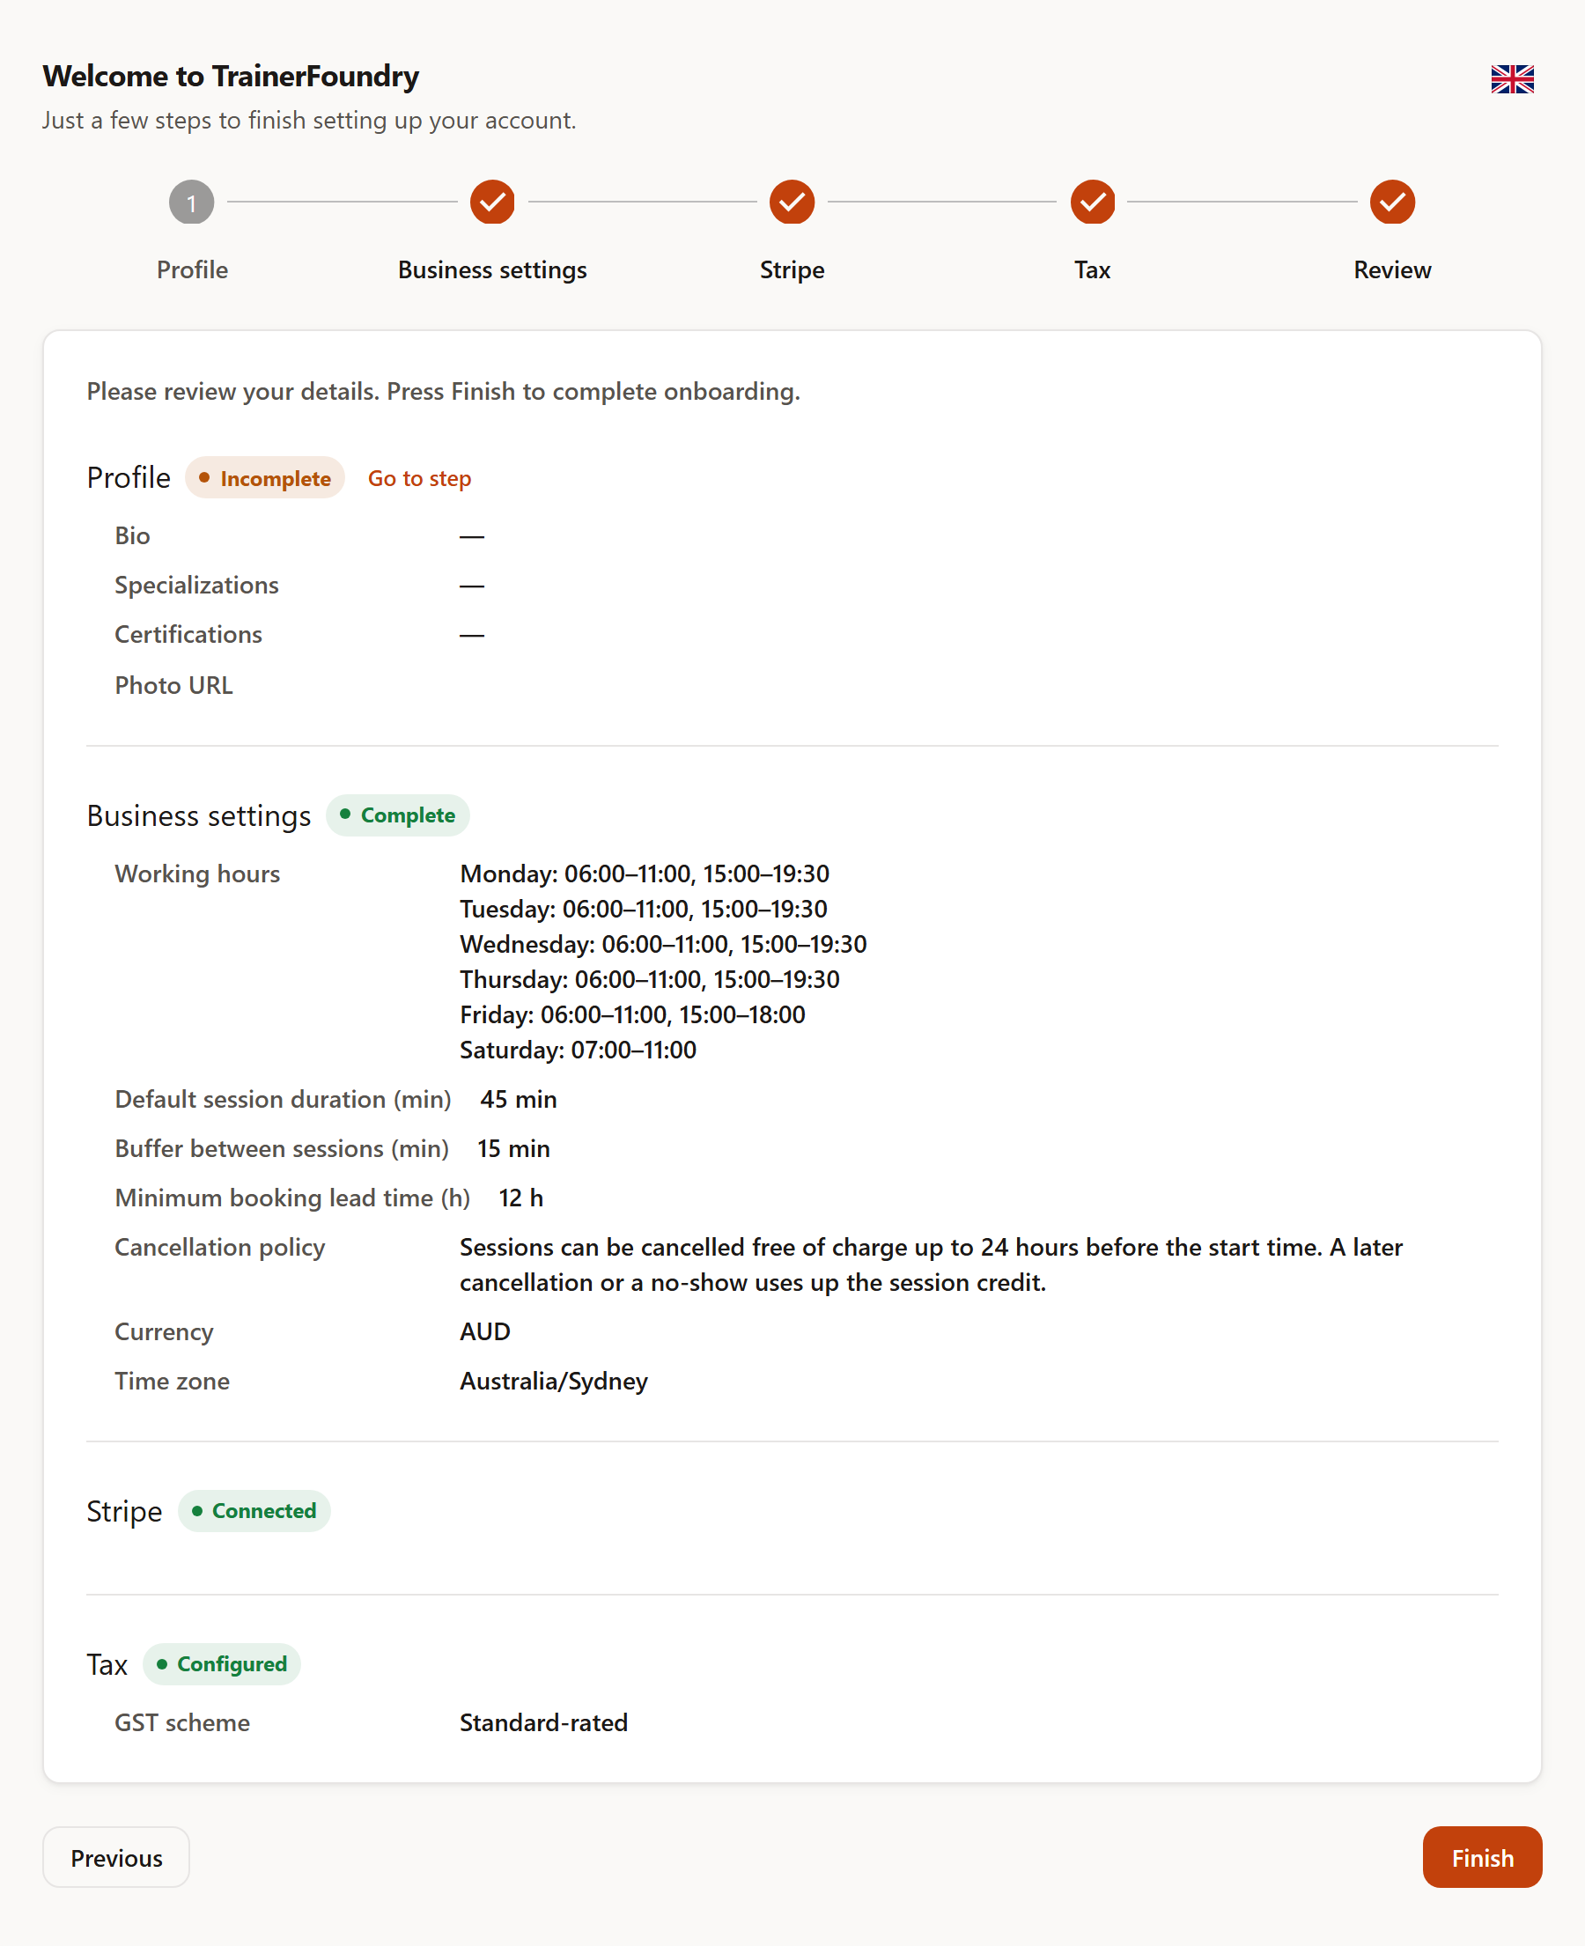The height and width of the screenshot is (1946, 1585).
Task: Click the Default session duration (min) label
Action: (283, 1099)
